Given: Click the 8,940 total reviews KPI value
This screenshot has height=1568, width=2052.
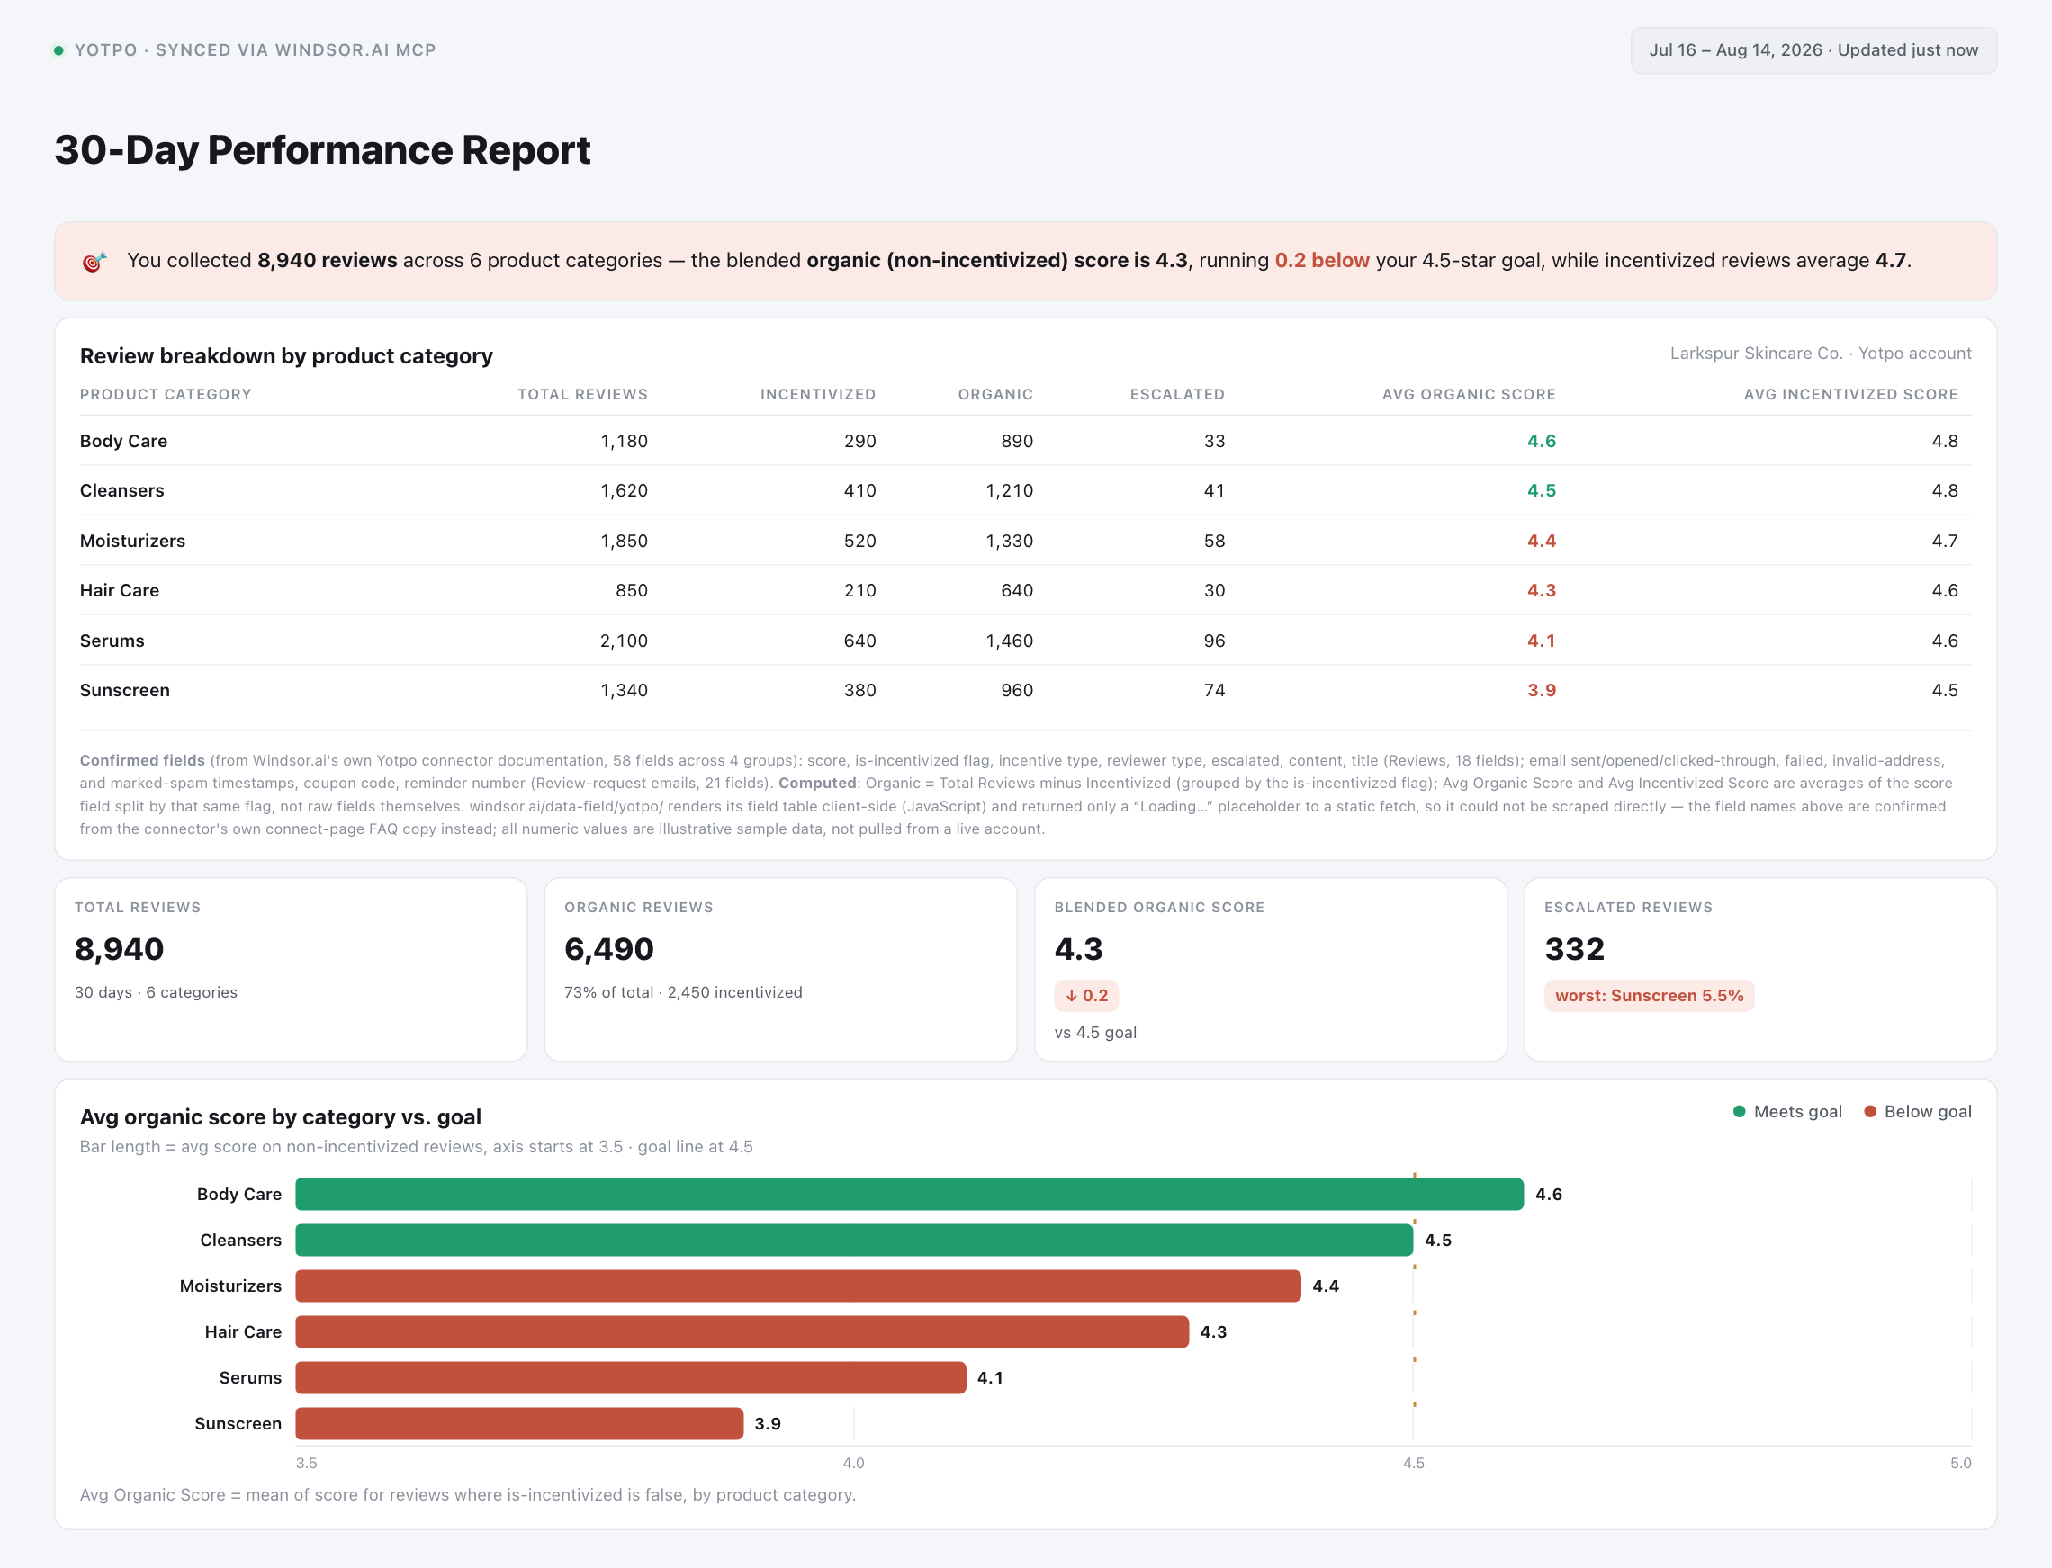Looking at the screenshot, I should click(x=120, y=949).
